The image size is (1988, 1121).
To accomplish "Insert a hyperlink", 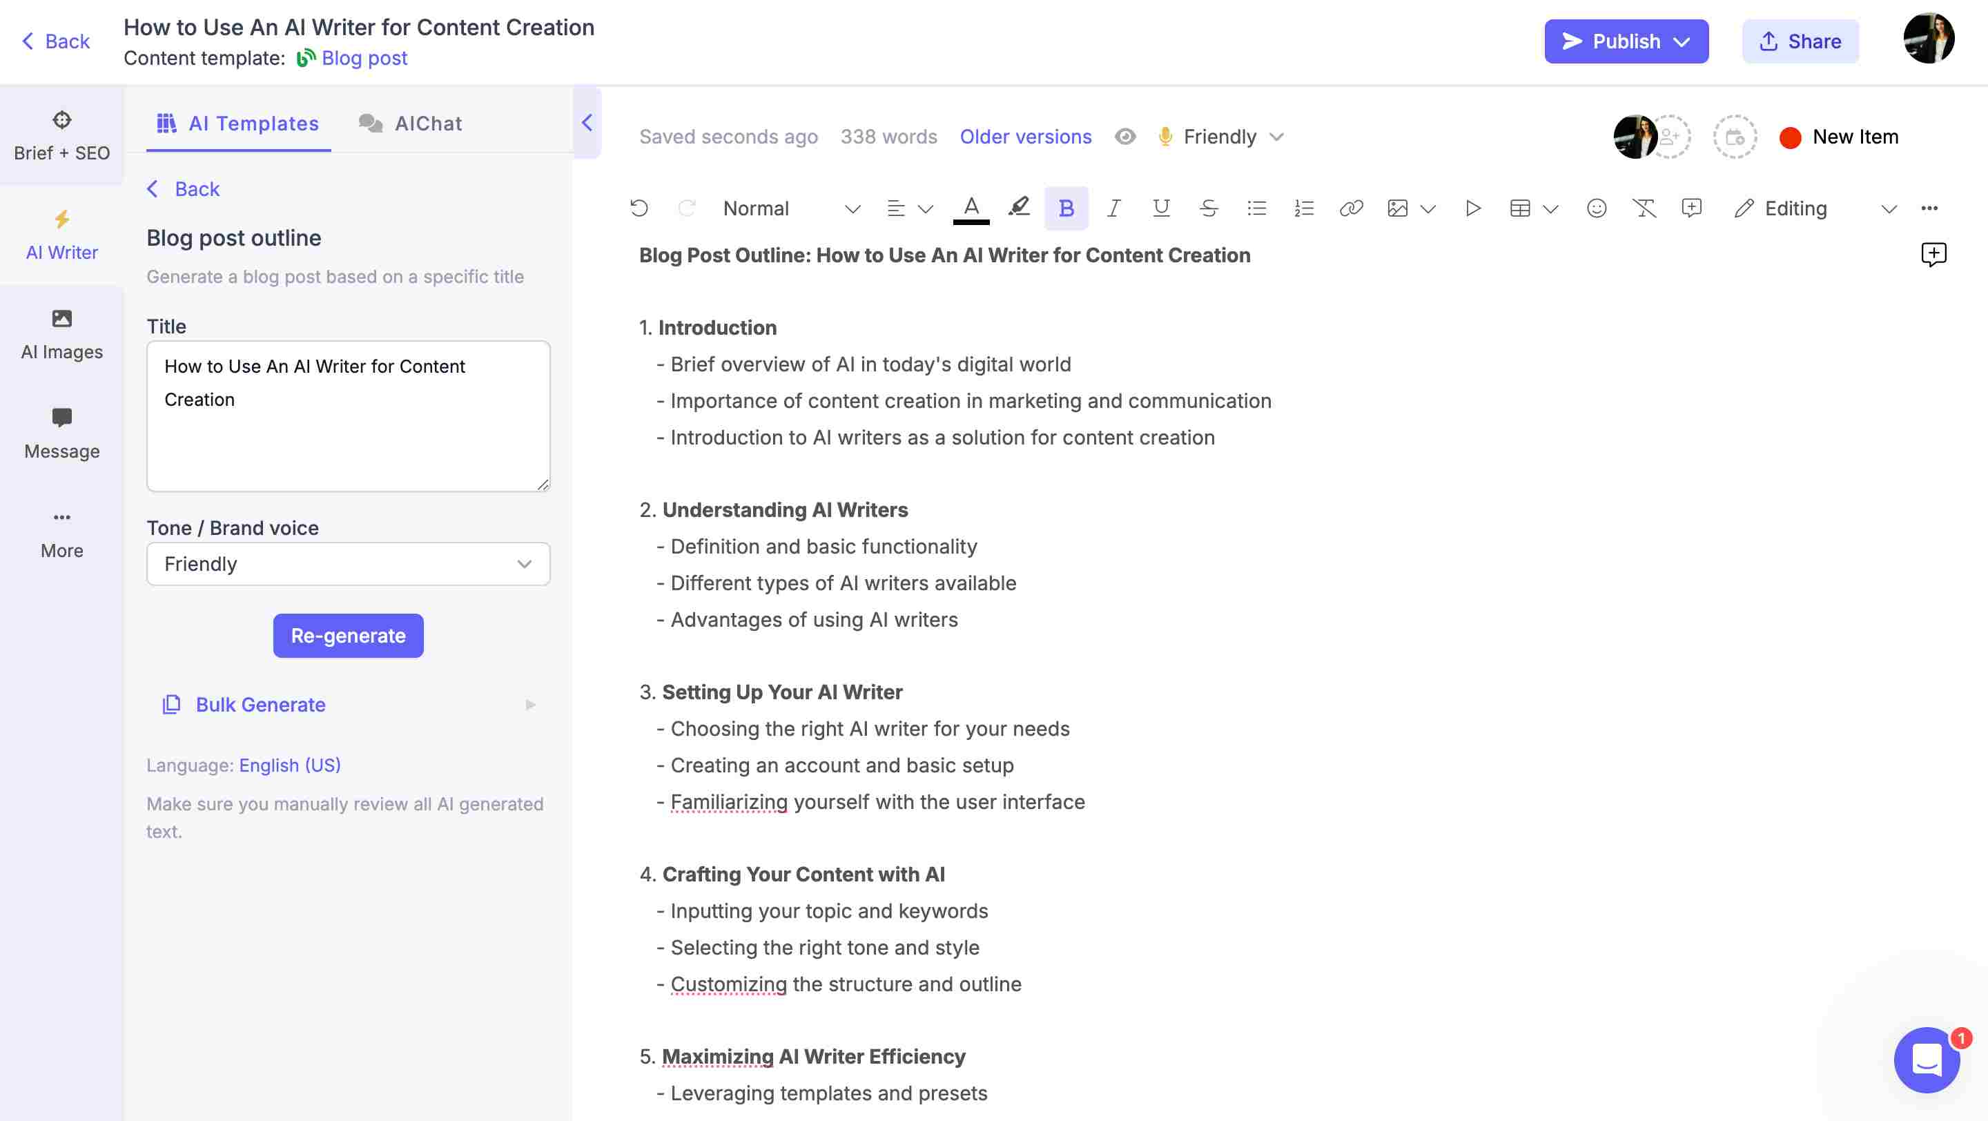I will 1352,208.
